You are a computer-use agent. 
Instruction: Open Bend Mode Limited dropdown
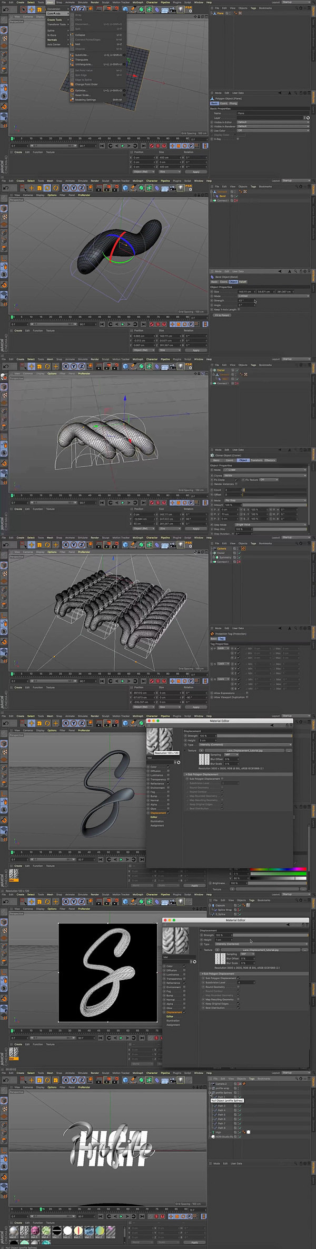273,296
